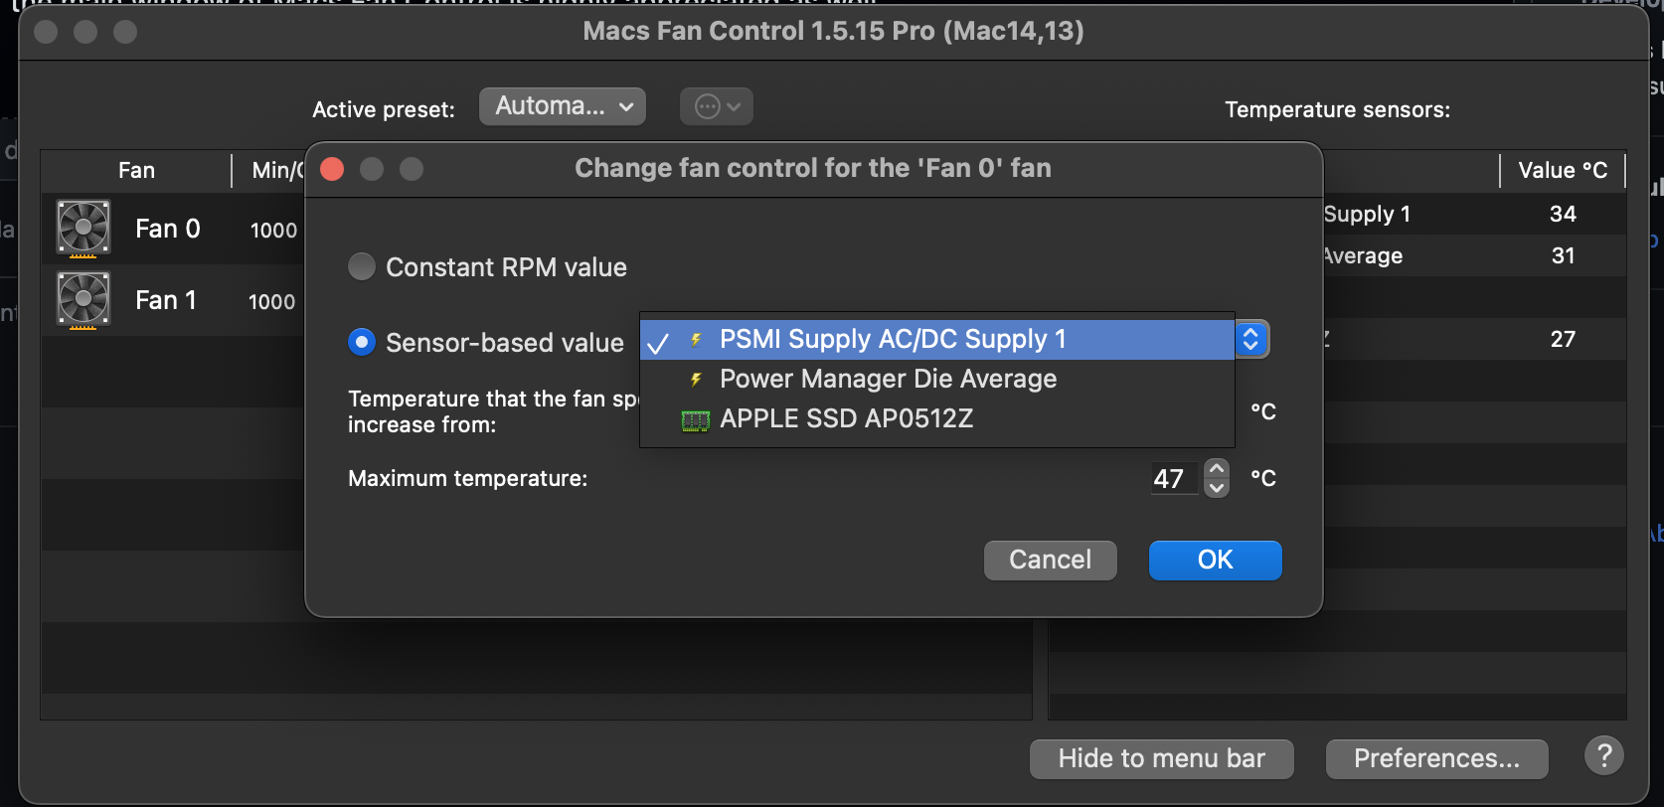Open the Active preset dropdown
1664x807 pixels.
coord(562,106)
